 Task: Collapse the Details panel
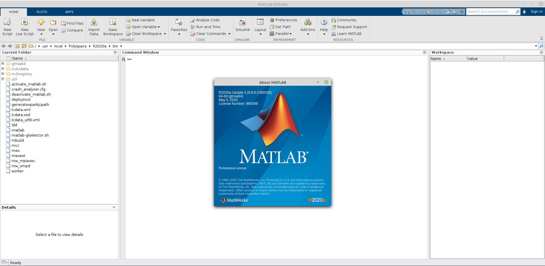[114, 207]
